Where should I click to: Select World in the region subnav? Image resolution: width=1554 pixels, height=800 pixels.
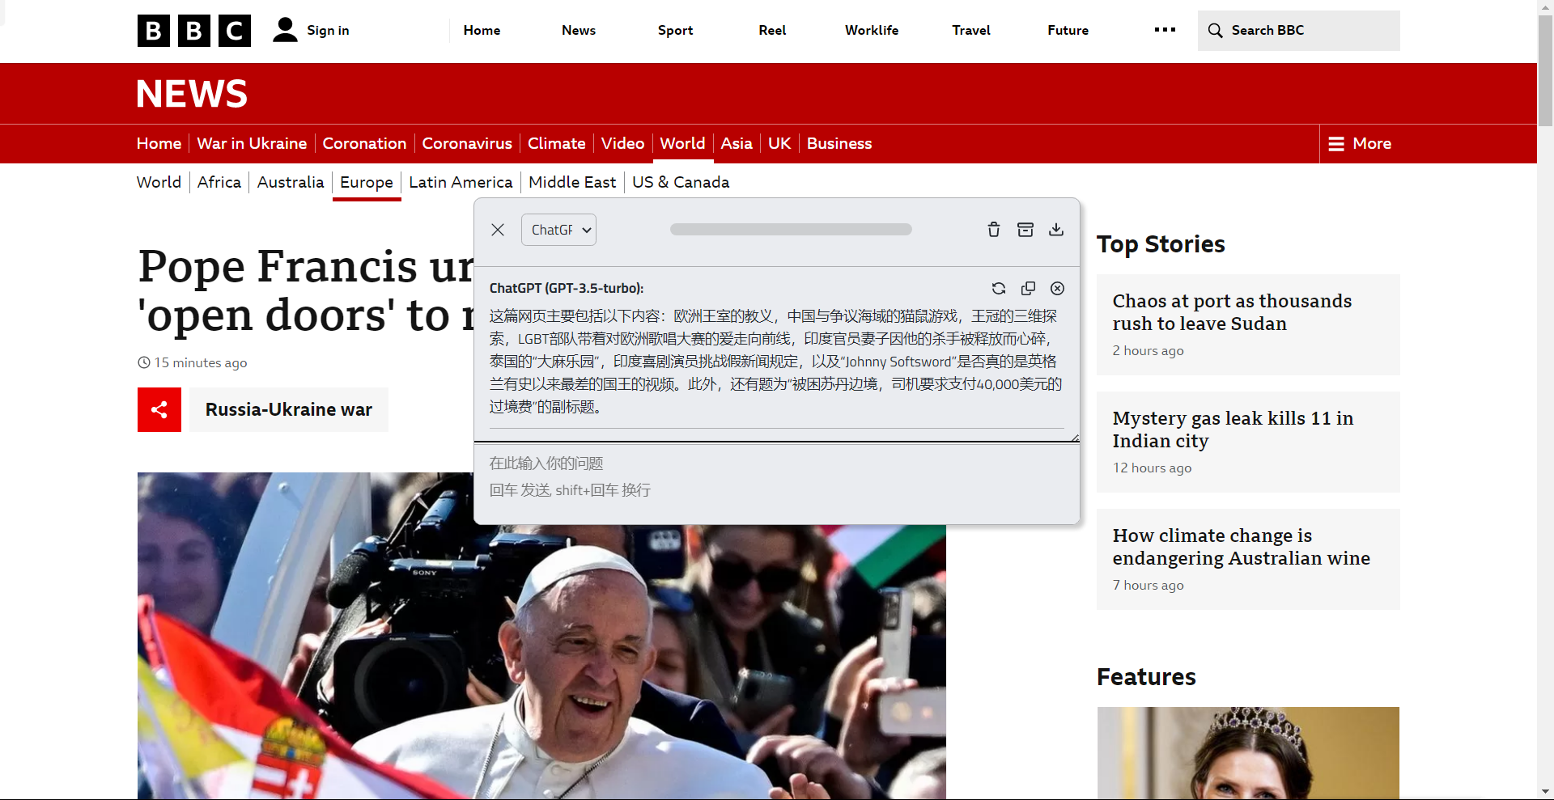point(159,182)
